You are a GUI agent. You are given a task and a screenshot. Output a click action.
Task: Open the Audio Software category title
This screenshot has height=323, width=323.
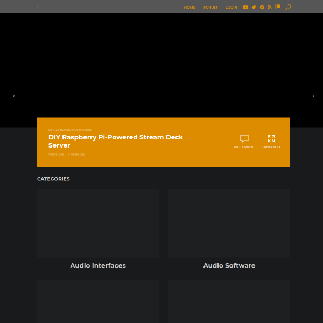tap(229, 265)
